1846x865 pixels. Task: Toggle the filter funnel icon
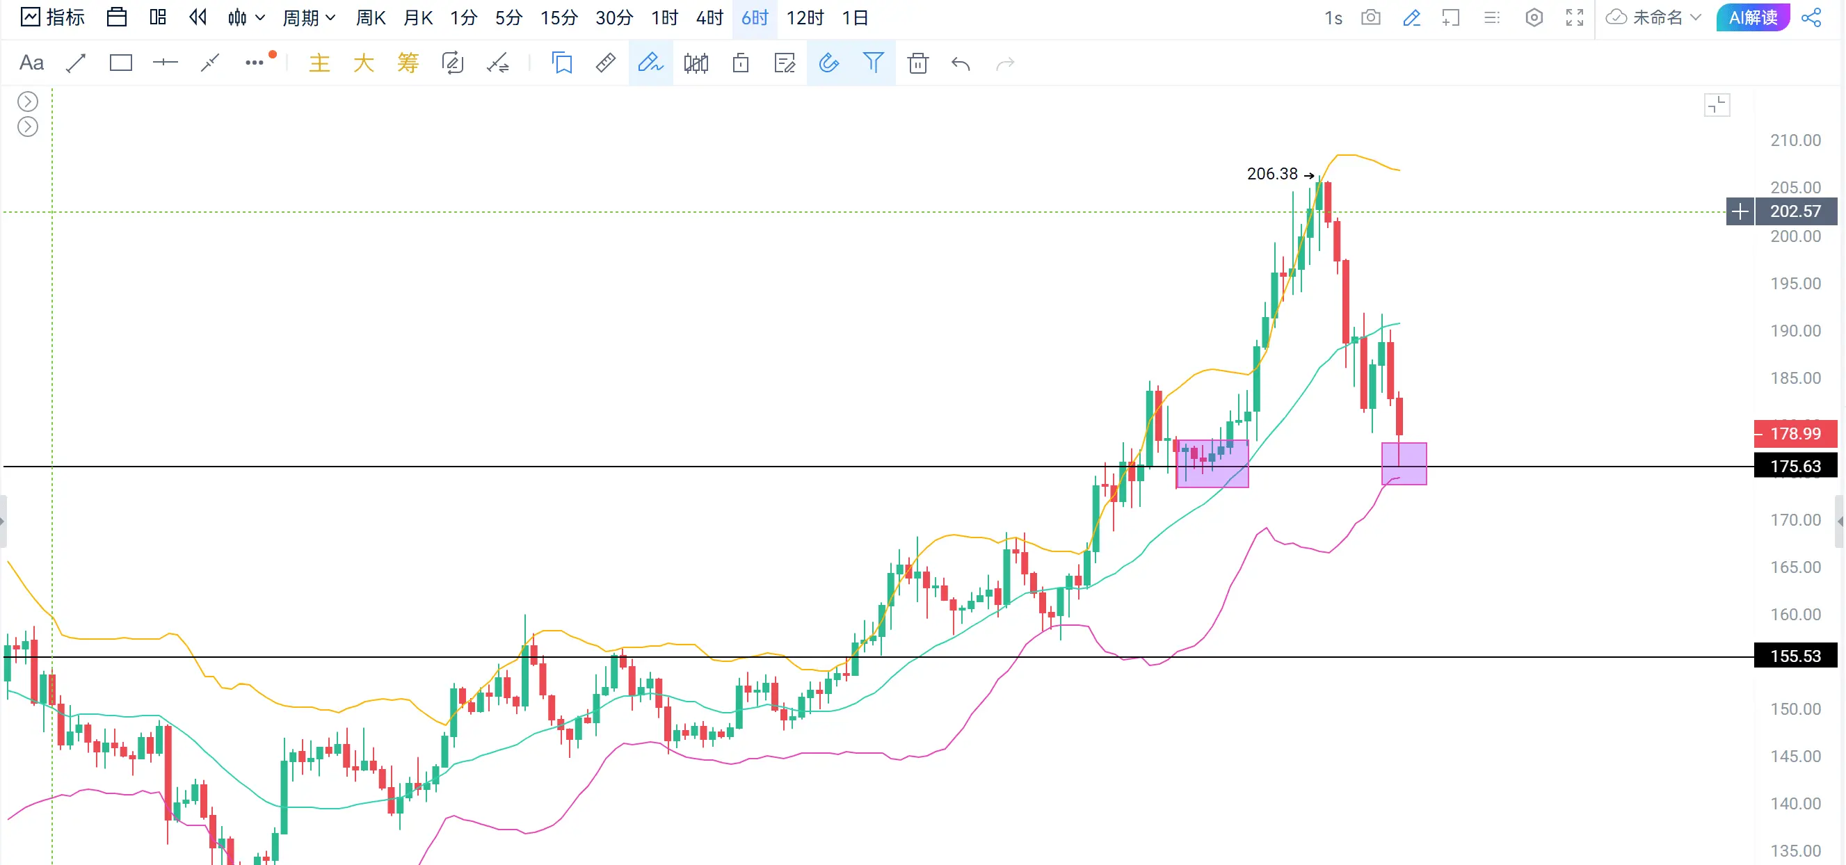(x=873, y=63)
